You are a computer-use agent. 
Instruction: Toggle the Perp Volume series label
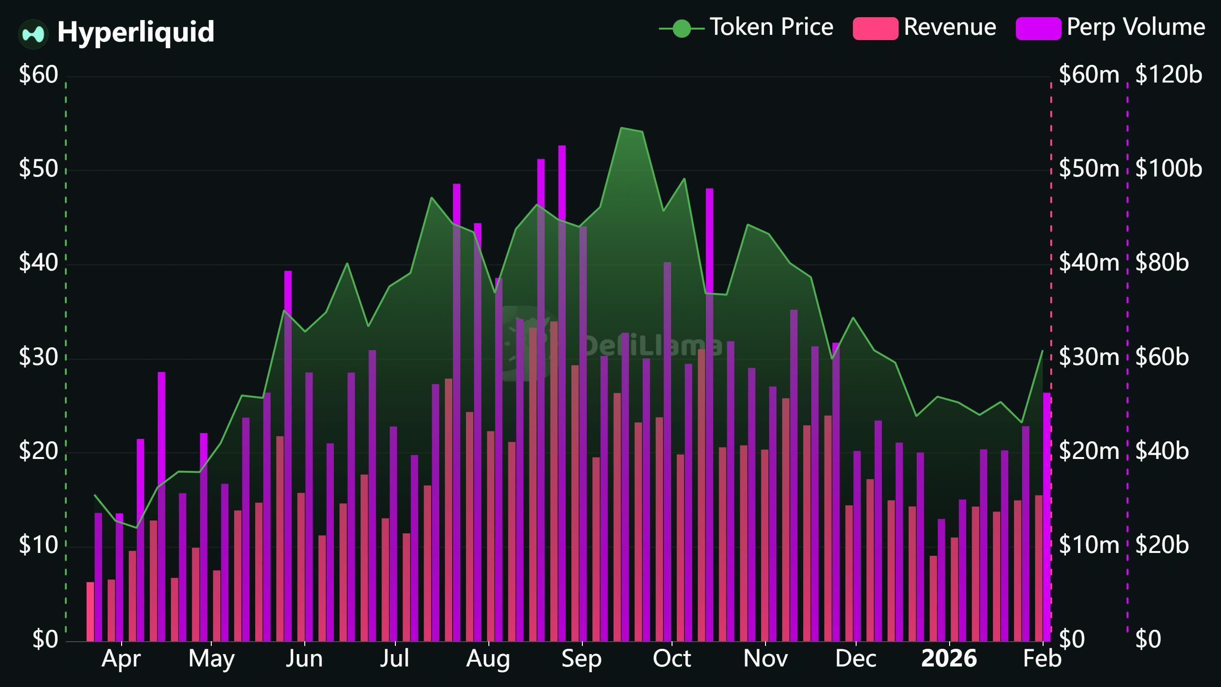point(1136,27)
